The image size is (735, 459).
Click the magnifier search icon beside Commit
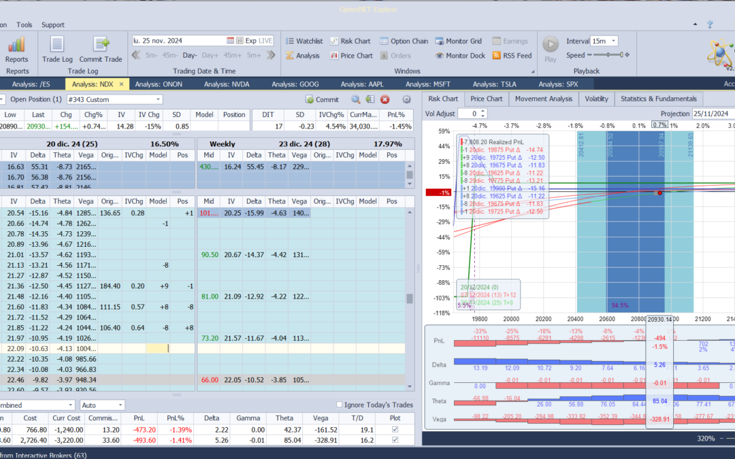[x=355, y=99]
